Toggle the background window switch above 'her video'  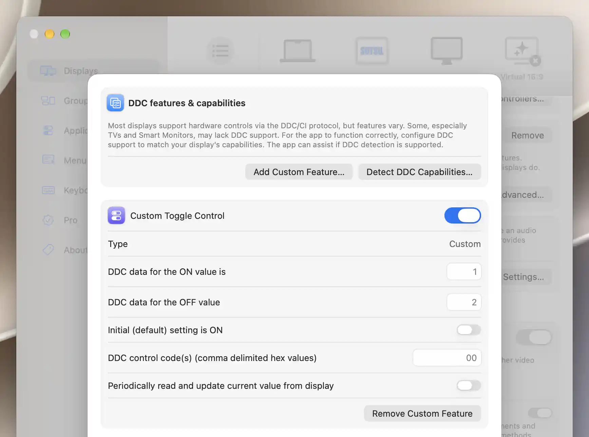coord(534,337)
